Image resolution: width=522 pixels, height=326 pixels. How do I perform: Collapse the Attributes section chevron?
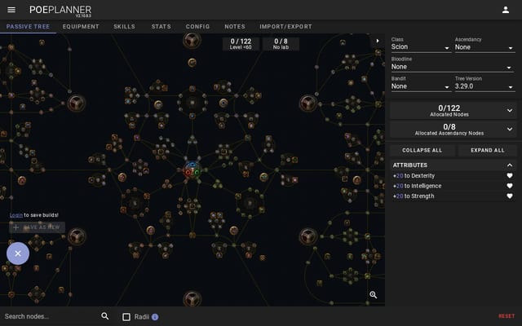tap(509, 165)
